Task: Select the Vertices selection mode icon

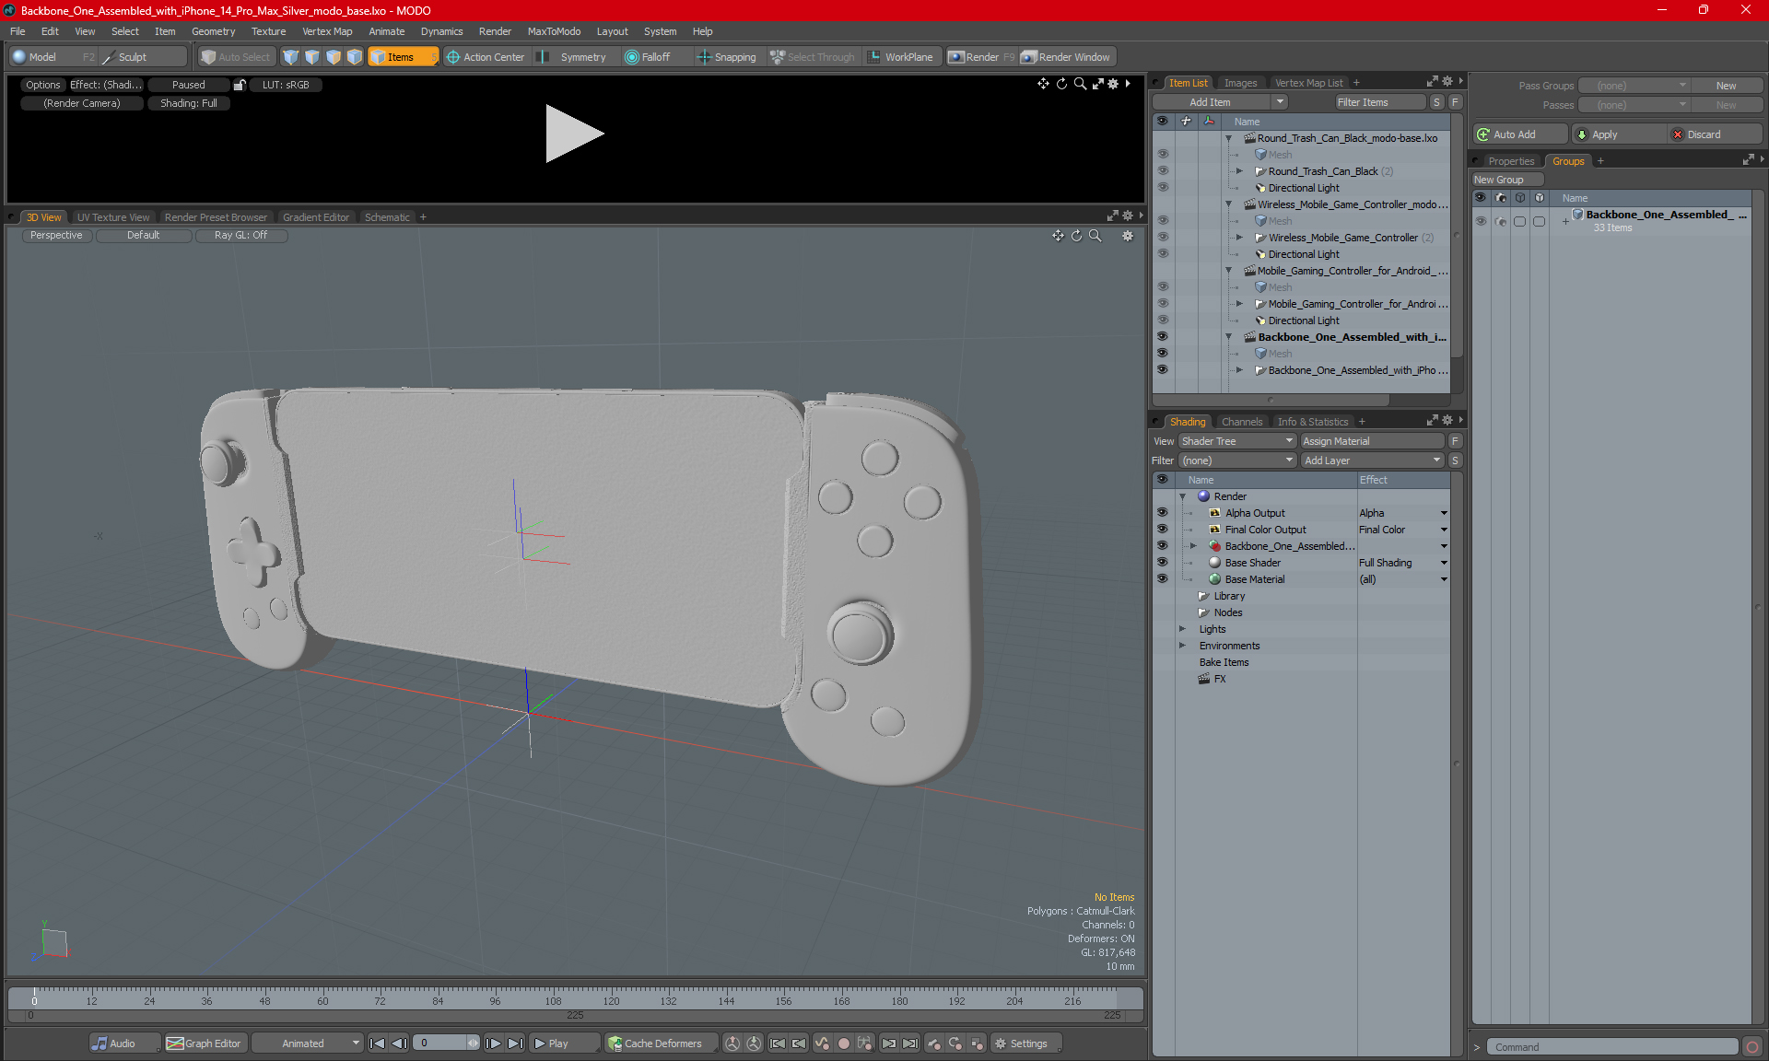Action: (291, 57)
